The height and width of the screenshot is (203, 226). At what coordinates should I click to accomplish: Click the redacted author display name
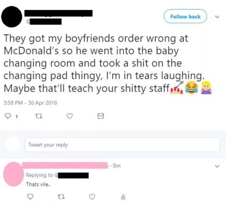(x=58, y=13)
